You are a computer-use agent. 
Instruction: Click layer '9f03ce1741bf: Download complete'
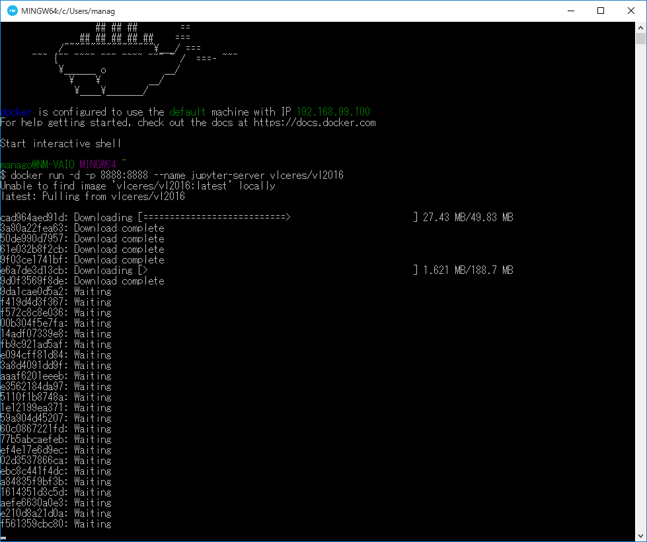(83, 259)
